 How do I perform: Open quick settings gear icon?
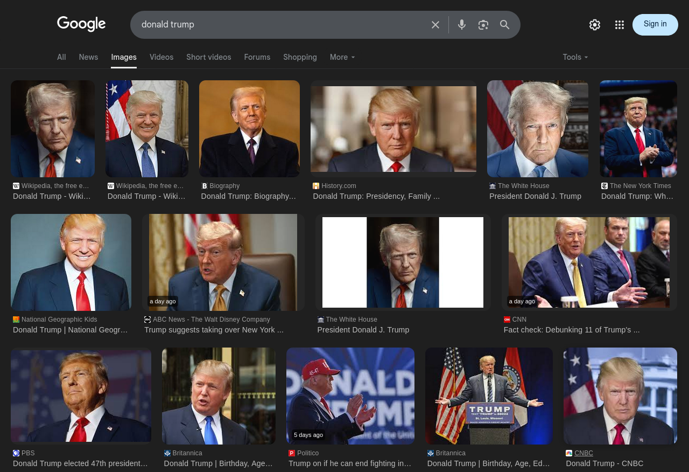click(595, 25)
